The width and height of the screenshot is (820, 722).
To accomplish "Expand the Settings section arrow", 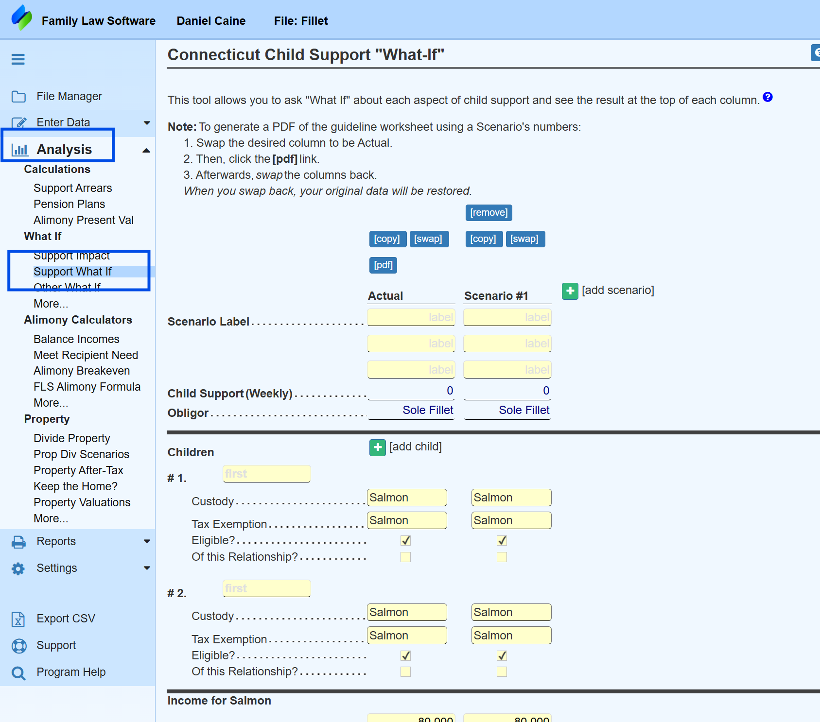I will pos(147,568).
